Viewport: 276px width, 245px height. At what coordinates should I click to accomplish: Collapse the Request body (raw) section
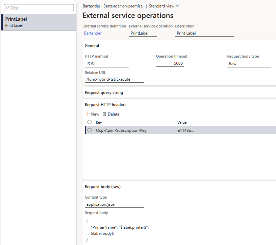click(x=102, y=186)
